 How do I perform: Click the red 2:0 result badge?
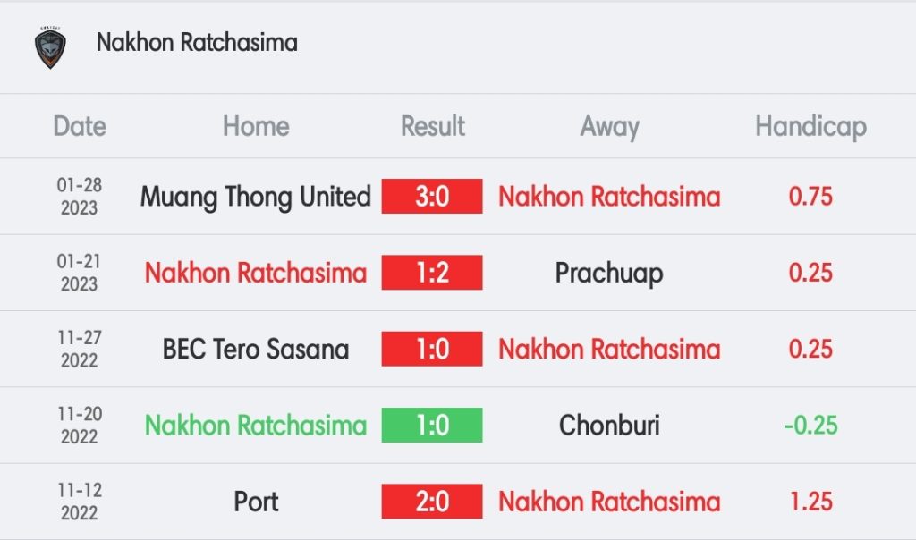coord(432,502)
